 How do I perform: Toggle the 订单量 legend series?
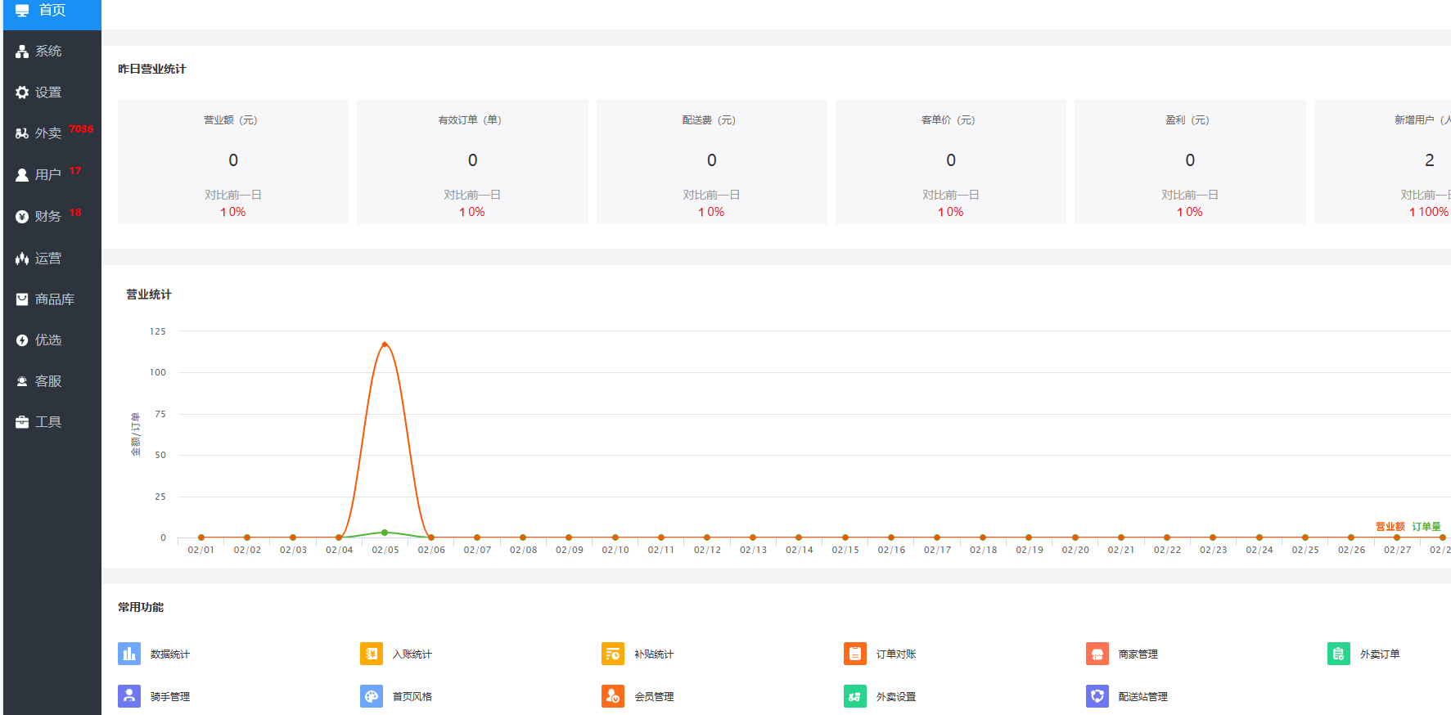pos(1426,527)
